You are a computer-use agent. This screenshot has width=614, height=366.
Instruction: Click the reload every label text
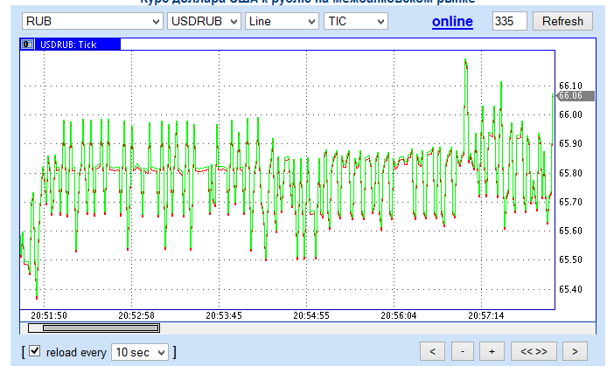pos(76,353)
